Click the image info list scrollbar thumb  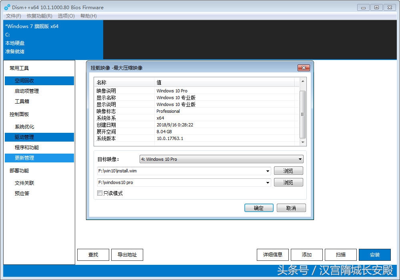[302, 114]
